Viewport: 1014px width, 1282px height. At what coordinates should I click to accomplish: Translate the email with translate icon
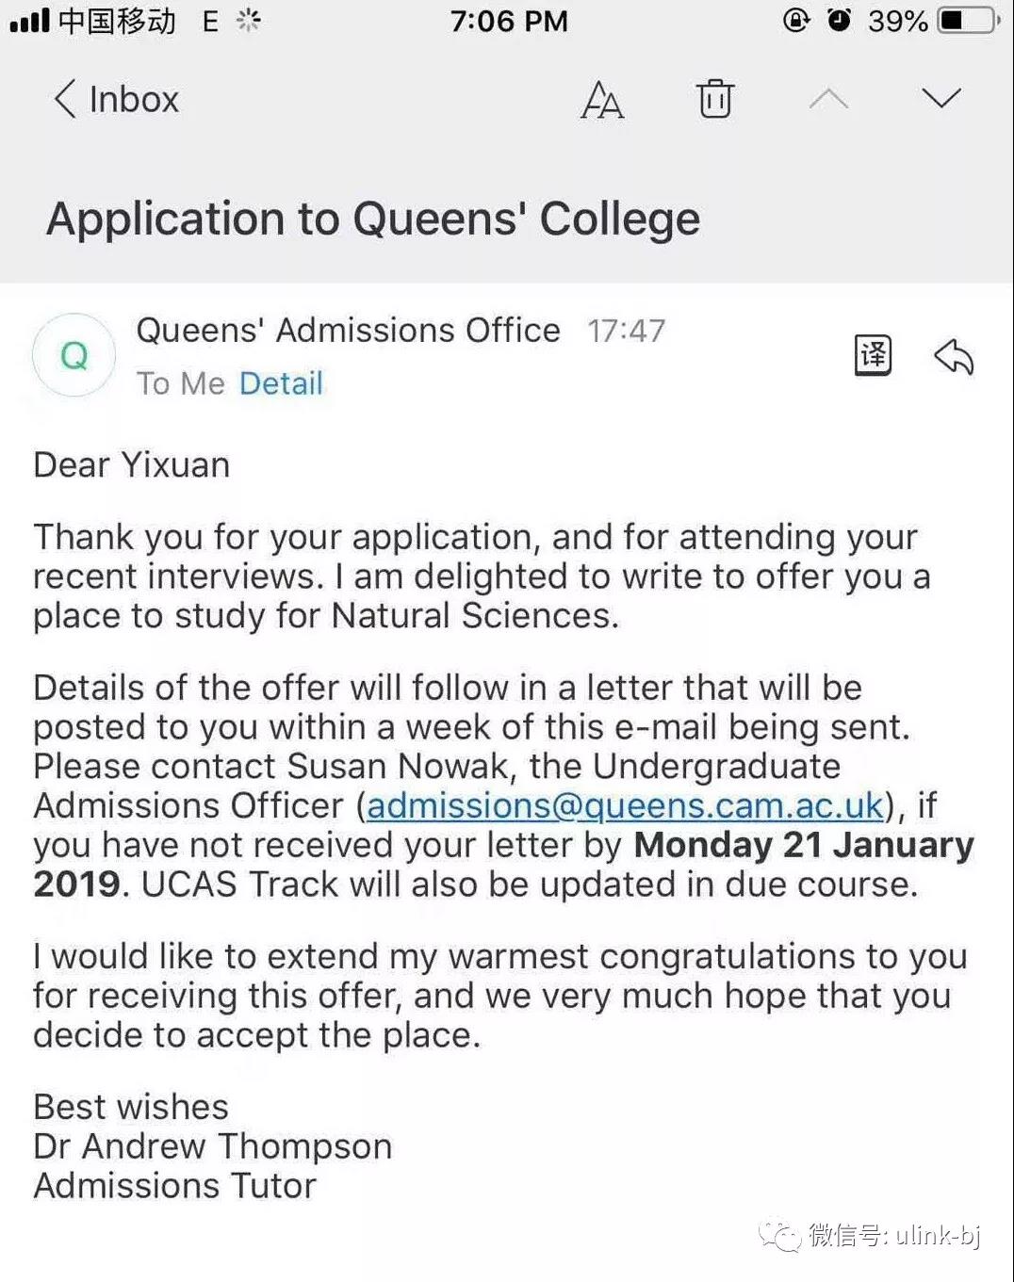[873, 355]
